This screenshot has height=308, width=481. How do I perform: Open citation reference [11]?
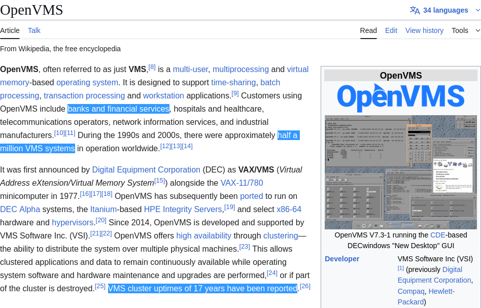(x=70, y=133)
